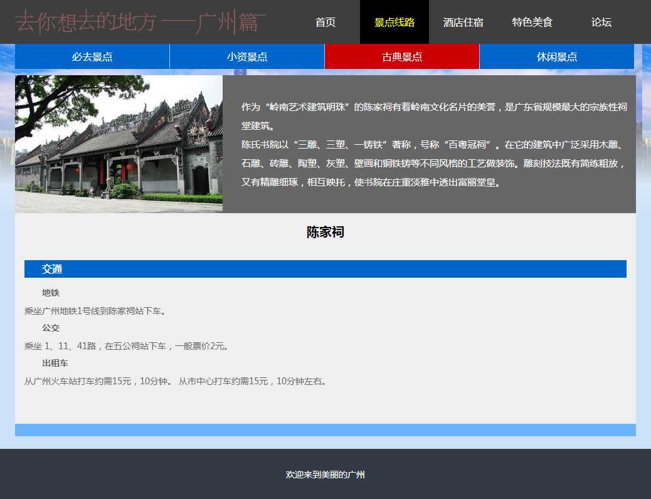Screen dimensions: 651x499
Task: Click the 地铁 subheading
Action: 51,293
